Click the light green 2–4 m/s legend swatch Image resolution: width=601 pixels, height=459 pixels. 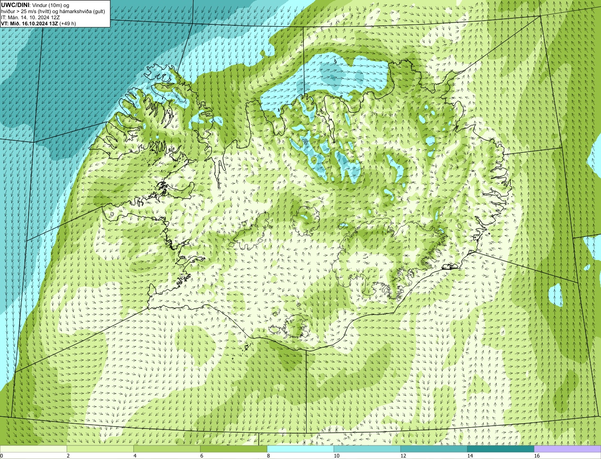click(x=100, y=449)
